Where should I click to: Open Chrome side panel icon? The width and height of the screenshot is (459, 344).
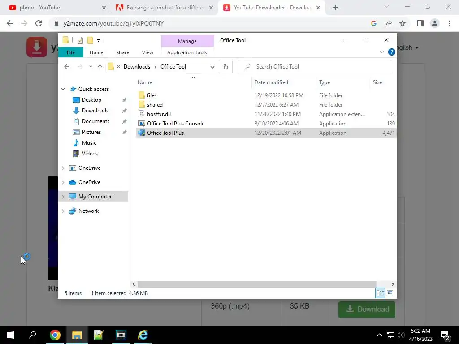[420, 23]
